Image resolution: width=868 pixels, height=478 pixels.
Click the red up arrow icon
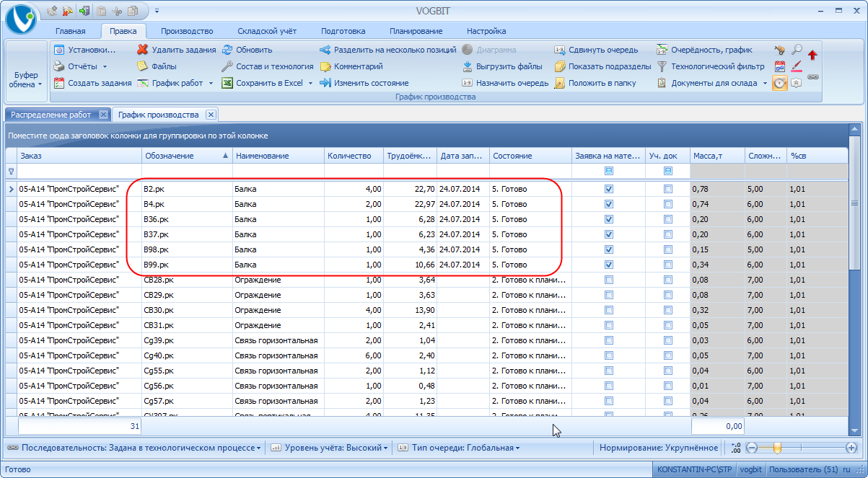click(x=812, y=55)
